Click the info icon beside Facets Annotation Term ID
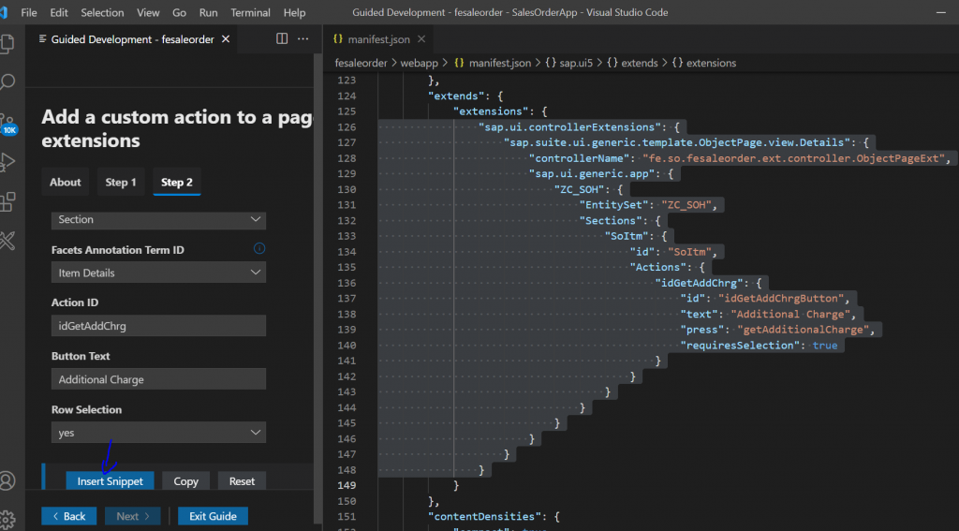Screen dimensions: 959x531 pyautogui.click(x=259, y=248)
